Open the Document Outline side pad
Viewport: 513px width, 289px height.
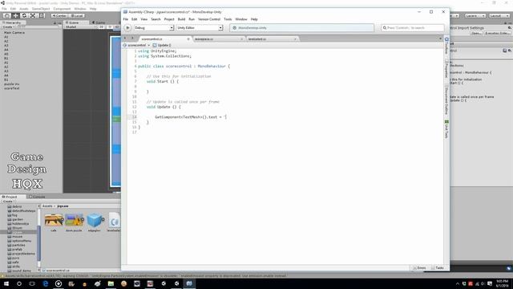tap(446, 100)
